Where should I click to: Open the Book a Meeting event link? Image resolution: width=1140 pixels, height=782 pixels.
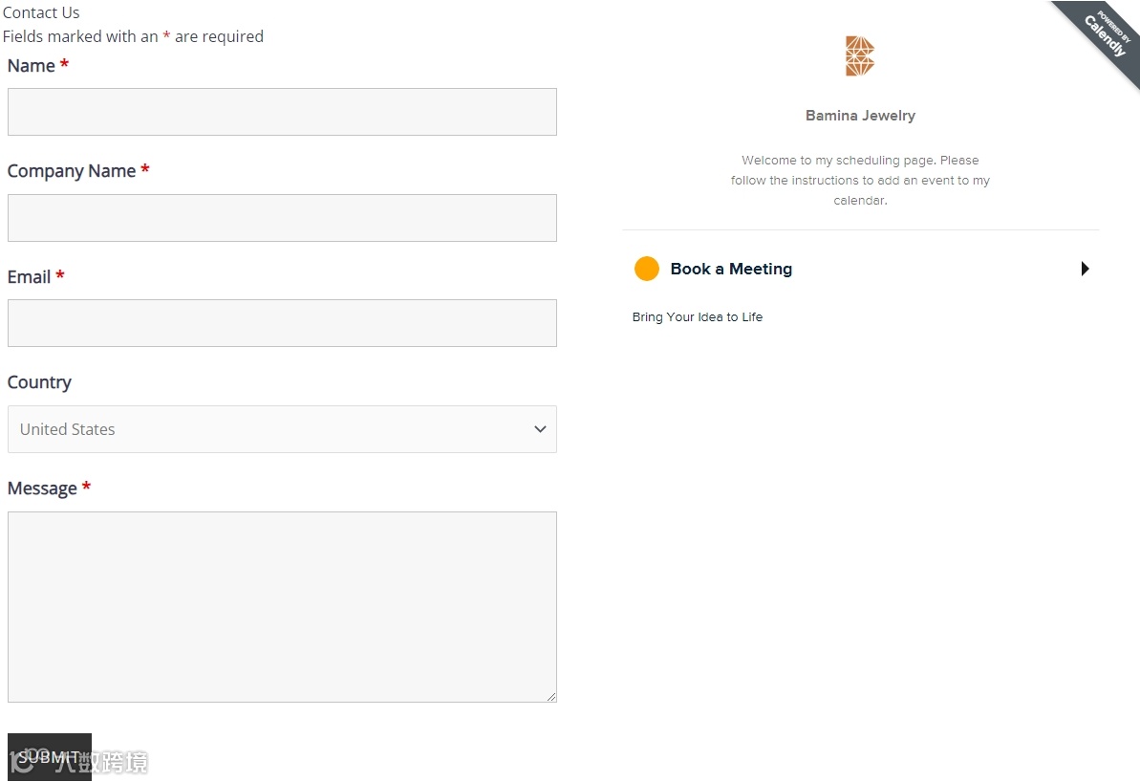pos(731,269)
